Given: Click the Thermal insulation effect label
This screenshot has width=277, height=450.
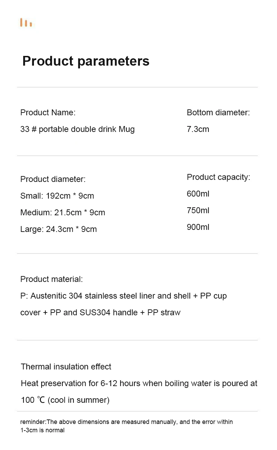Looking at the screenshot, I should [66, 367].
